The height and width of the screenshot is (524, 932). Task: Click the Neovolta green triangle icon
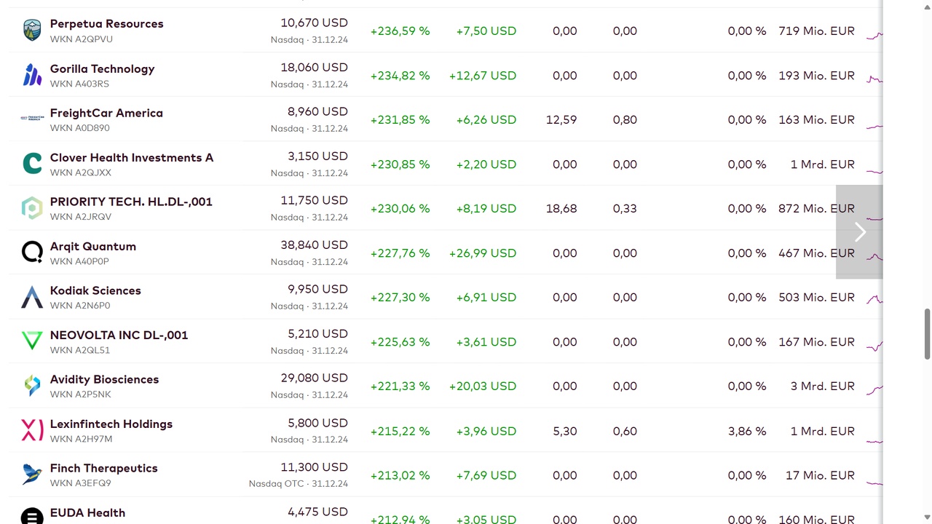click(x=32, y=341)
